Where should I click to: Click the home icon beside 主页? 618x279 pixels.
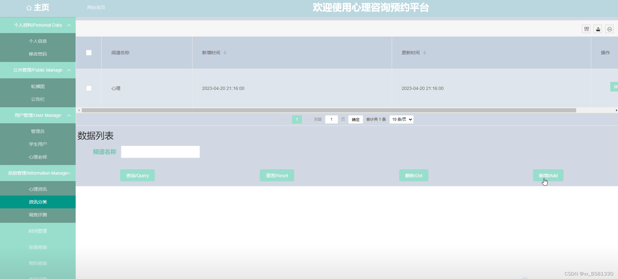point(29,8)
